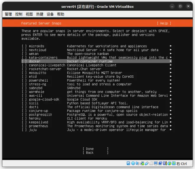Toggle the kata-containers checkbox

click(24, 58)
